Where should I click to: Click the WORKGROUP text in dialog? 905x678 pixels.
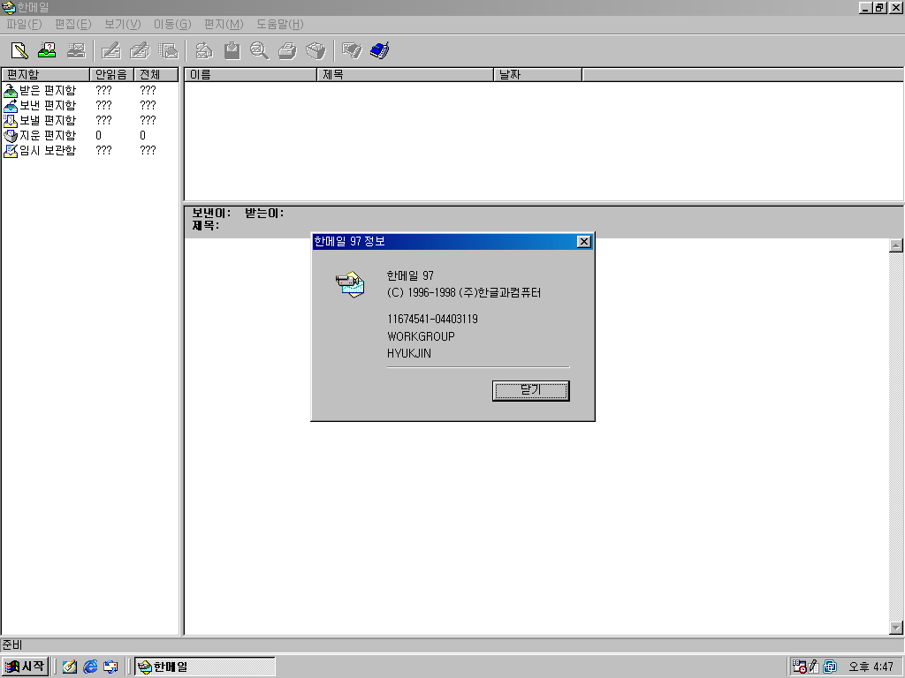click(x=421, y=336)
